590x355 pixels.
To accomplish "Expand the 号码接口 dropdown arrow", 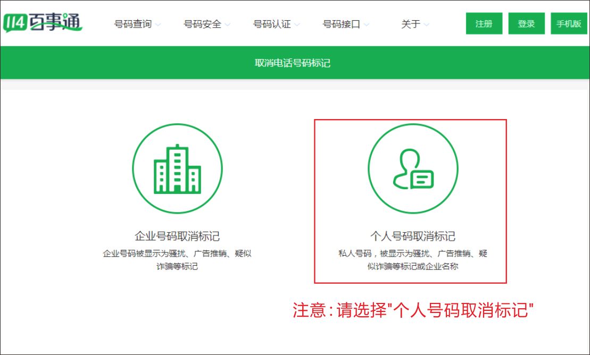I will point(367,24).
